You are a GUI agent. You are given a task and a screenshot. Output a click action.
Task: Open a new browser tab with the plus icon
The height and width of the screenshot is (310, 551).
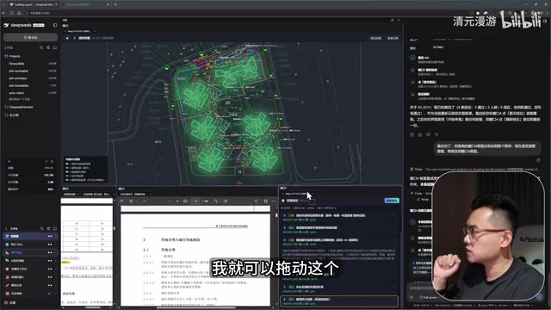click(115, 4)
